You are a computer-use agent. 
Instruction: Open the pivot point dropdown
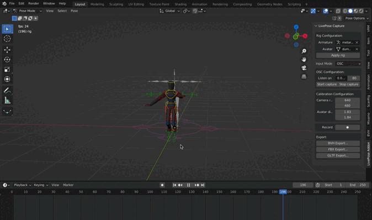187,11
